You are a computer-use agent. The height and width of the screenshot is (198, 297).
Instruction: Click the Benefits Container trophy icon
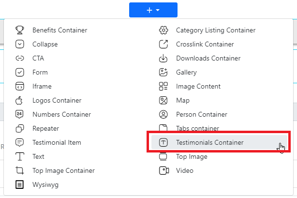pyautogui.click(x=20, y=30)
